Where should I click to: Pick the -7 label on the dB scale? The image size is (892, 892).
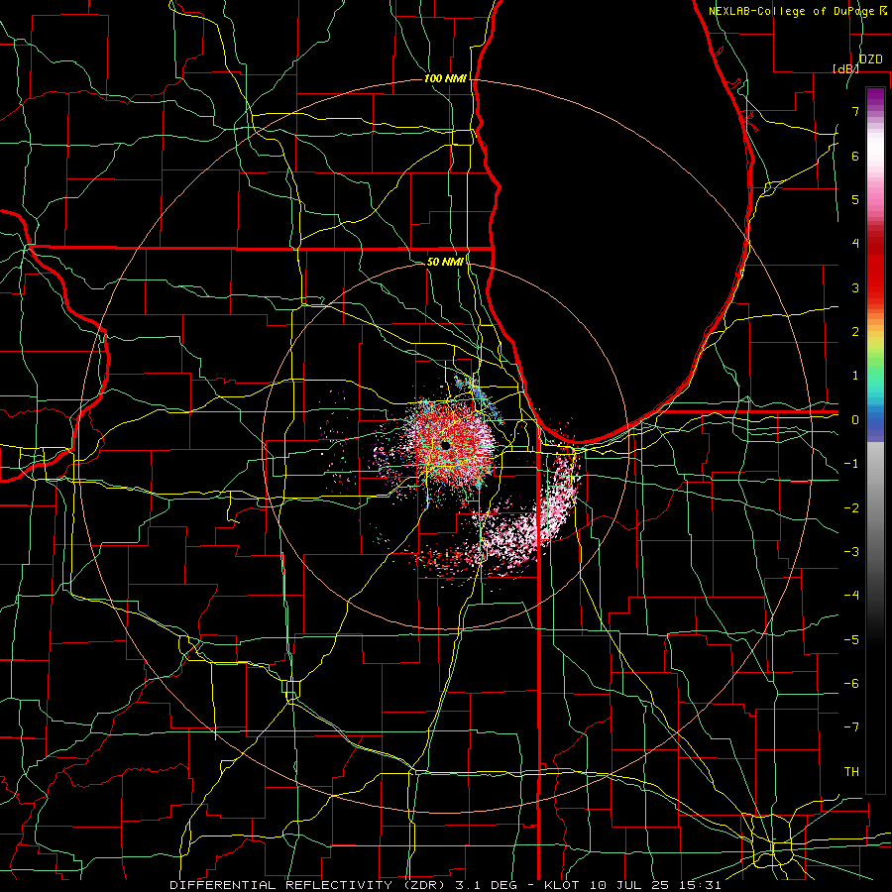(x=851, y=727)
